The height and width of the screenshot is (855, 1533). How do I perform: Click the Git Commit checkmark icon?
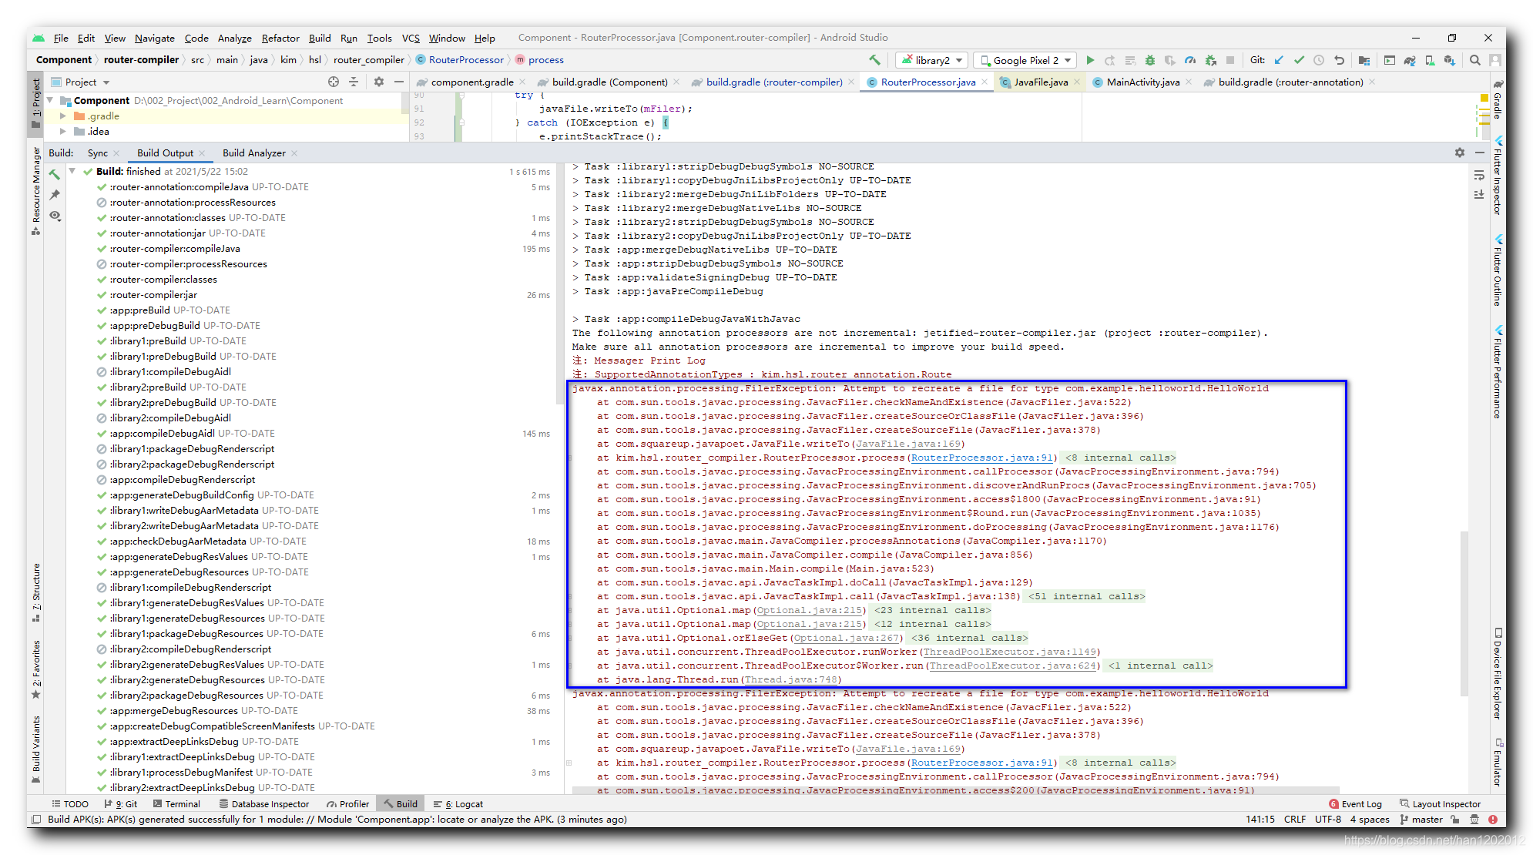[1299, 60]
